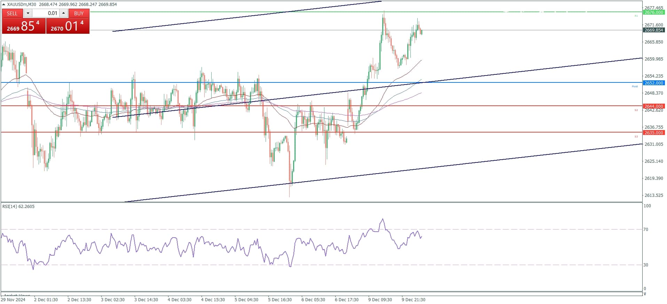The image size is (667, 304).
Task: Click the 2659.985 price scale value
Action: tap(654, 59)
